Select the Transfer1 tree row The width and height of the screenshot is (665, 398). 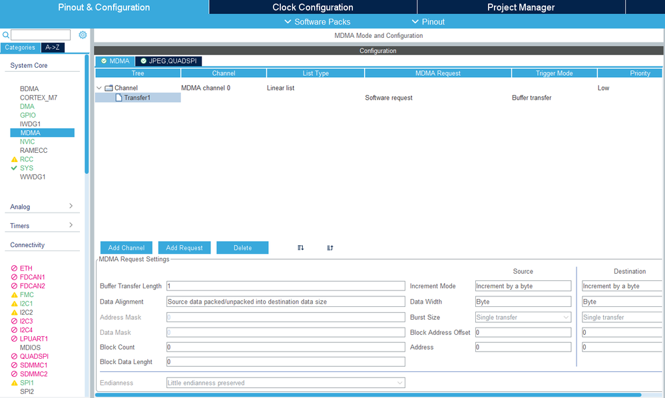138,98
